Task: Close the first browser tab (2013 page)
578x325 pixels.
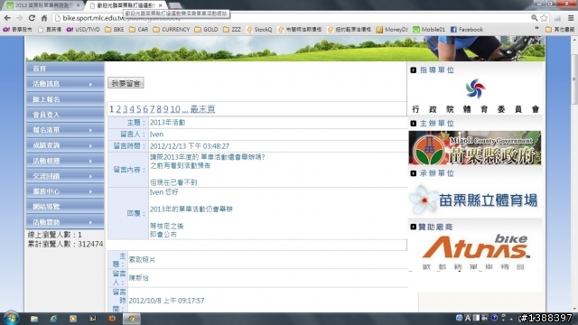Action: click(78, 5)
